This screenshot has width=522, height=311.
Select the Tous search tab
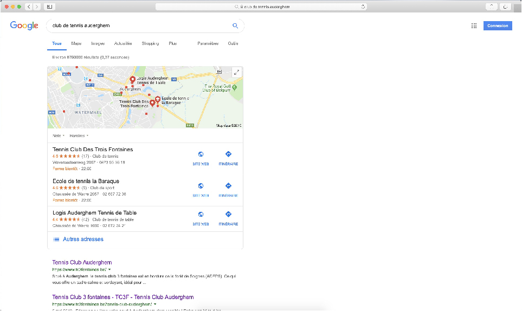(57, 43)
